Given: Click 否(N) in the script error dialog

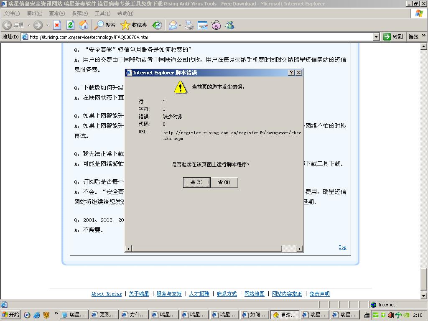Looking at the screenshot, I should (224, 182).
